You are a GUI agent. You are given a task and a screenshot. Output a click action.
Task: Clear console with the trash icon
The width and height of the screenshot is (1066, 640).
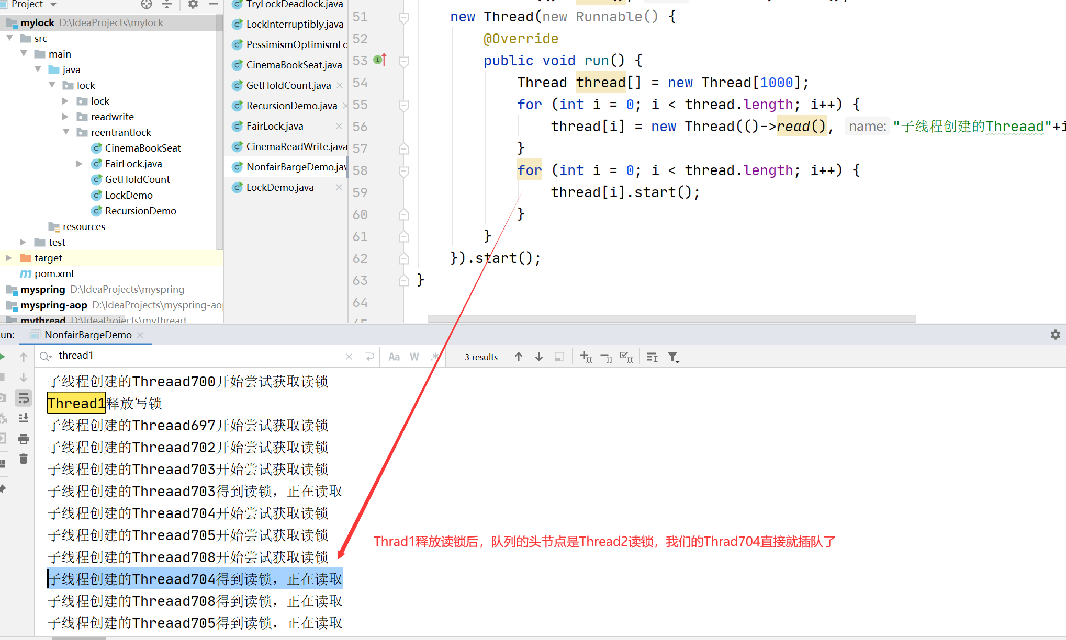[24, 459]
